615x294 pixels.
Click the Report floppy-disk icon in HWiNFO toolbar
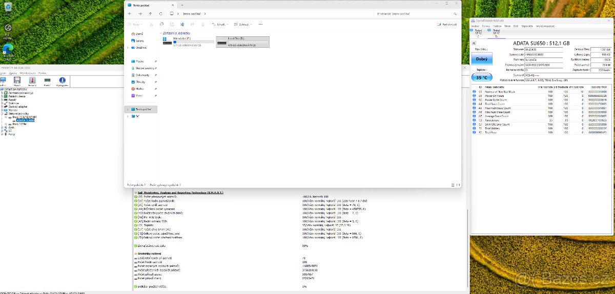coord(17,81)
